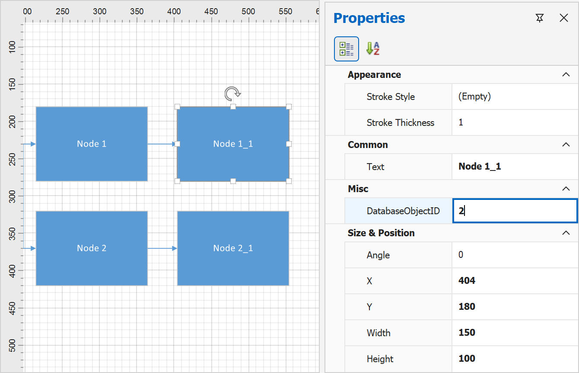Click the selected Node 1_1 shape
579x373 pixels.
[x=233, y=144]
